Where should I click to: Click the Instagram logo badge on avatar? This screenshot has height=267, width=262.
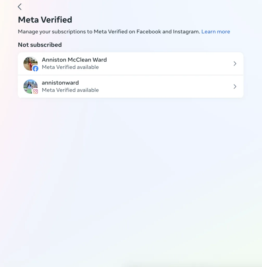click(x=35, y=92)
